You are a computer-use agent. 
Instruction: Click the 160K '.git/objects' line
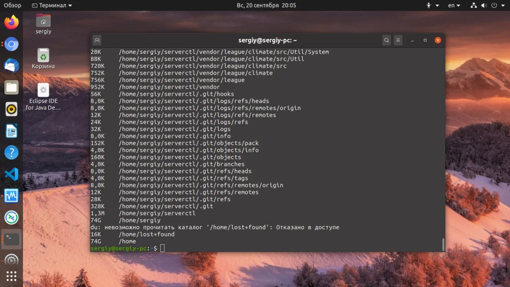coord(166,157)
